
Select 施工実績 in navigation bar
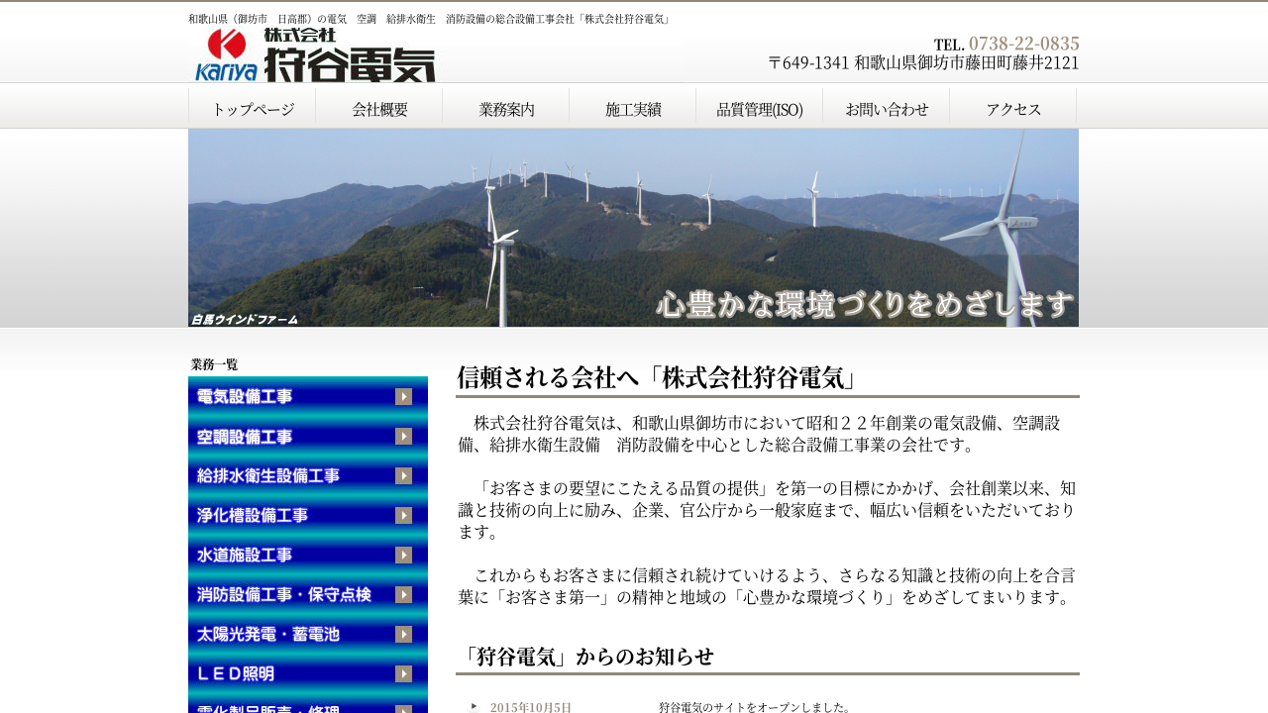(633, 109)
